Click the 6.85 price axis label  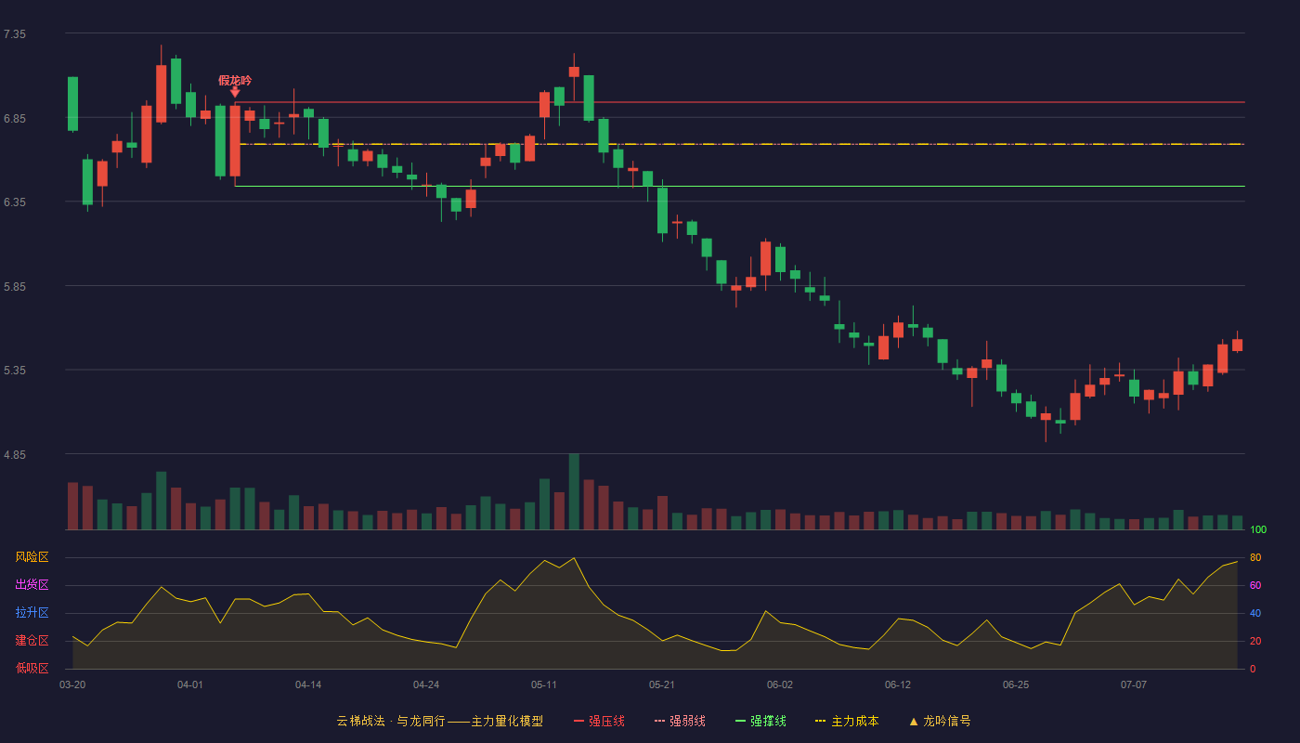point(15,118)
